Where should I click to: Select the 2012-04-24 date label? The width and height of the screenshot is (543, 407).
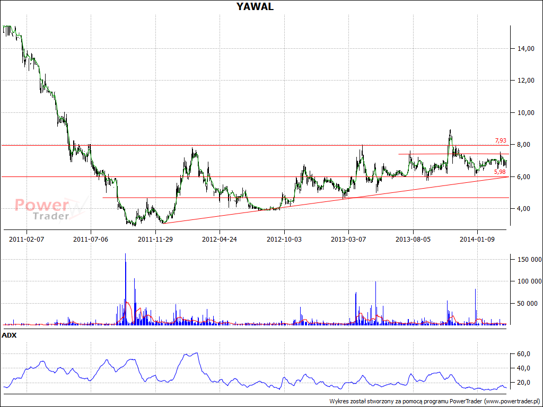tap(220, 239)
